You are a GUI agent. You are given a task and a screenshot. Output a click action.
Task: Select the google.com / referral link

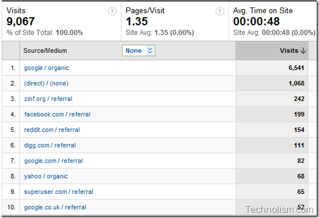pos(54,161)
